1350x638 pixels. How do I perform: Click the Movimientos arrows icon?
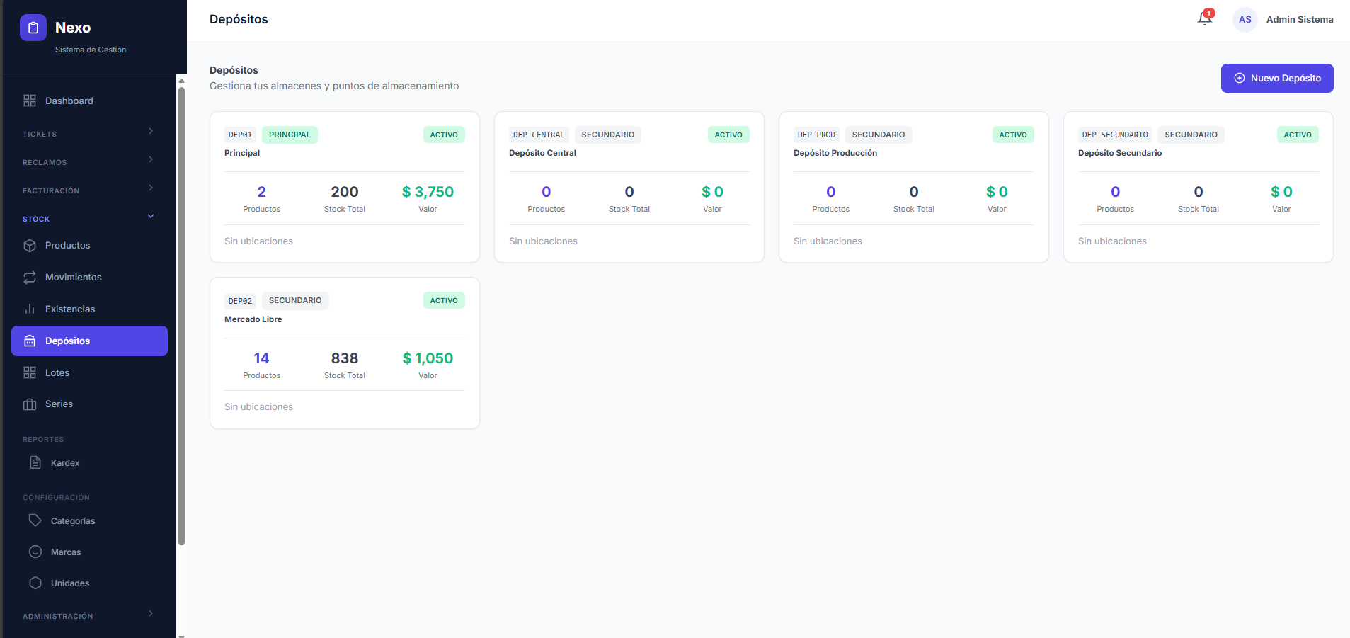[30, 278]
